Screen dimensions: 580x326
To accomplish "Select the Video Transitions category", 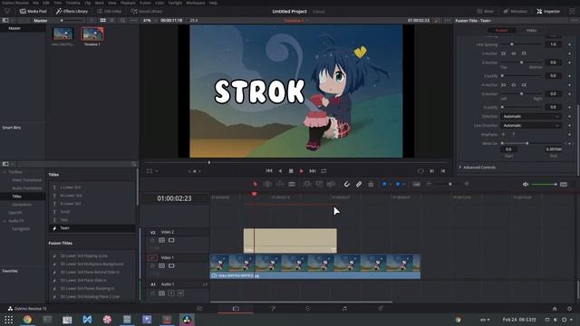I will click(26, 180).
